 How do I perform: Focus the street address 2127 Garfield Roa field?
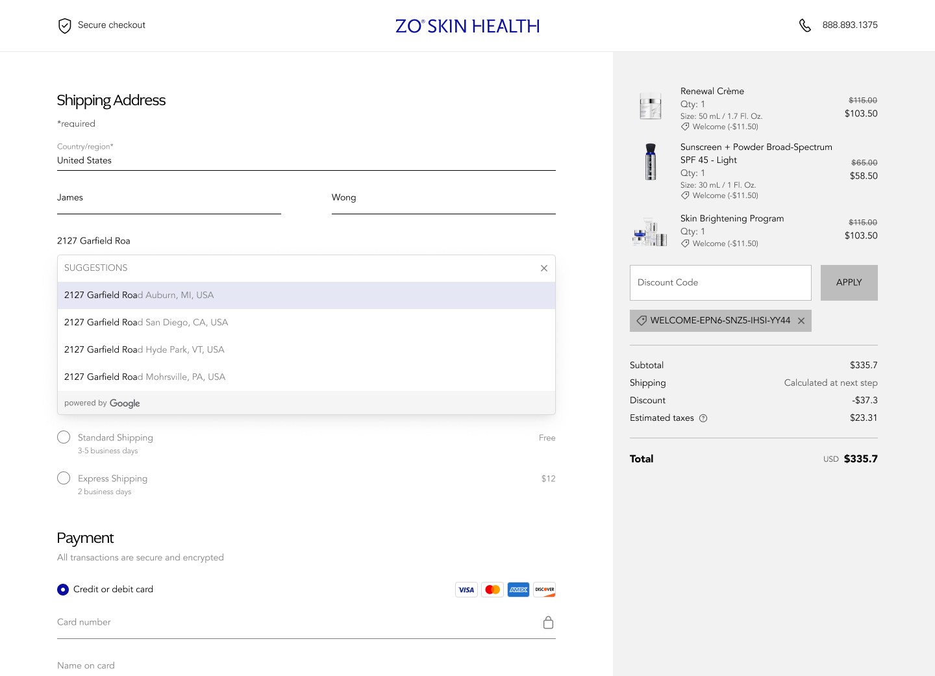point(306,241)
